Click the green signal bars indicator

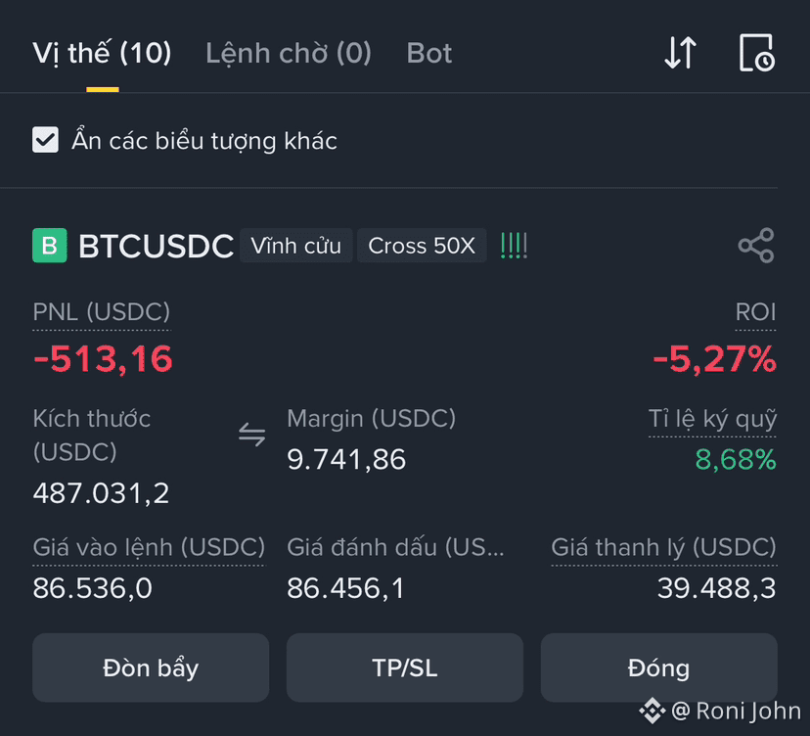click(x=514, y=246)
